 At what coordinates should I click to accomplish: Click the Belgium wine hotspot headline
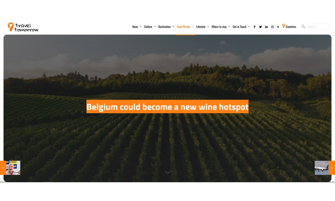(x=167, y=107)
